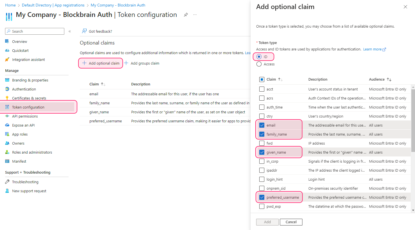Uncheck the preferred_username claim checkbox
This screenshot has width=415, height=230.
tap(262, 197)
